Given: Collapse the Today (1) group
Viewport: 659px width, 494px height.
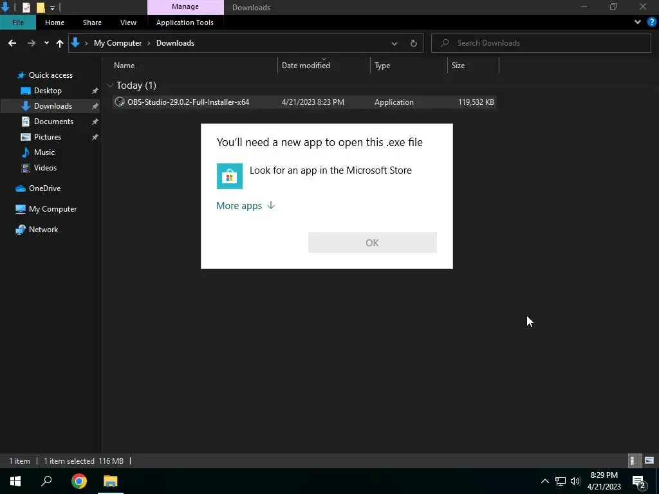Looking at the screenshot, I should [110, 86].
